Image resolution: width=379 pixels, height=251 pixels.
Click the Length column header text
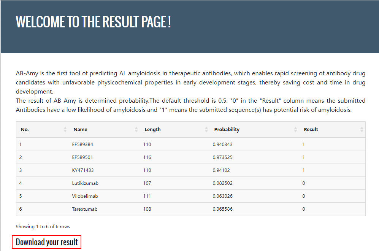point(152,130)
